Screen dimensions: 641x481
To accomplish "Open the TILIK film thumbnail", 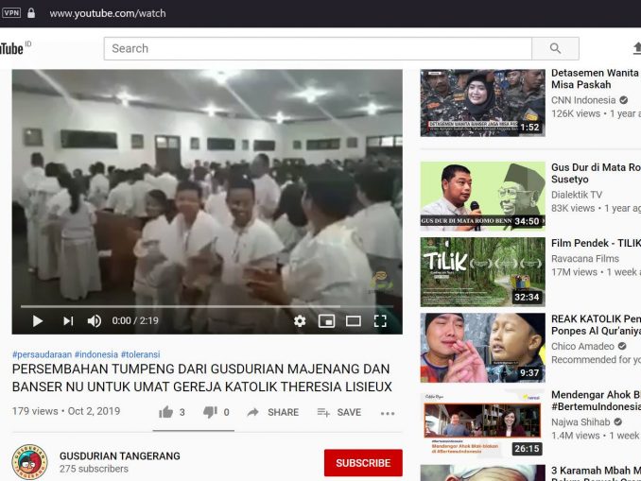I will point(482,272).
